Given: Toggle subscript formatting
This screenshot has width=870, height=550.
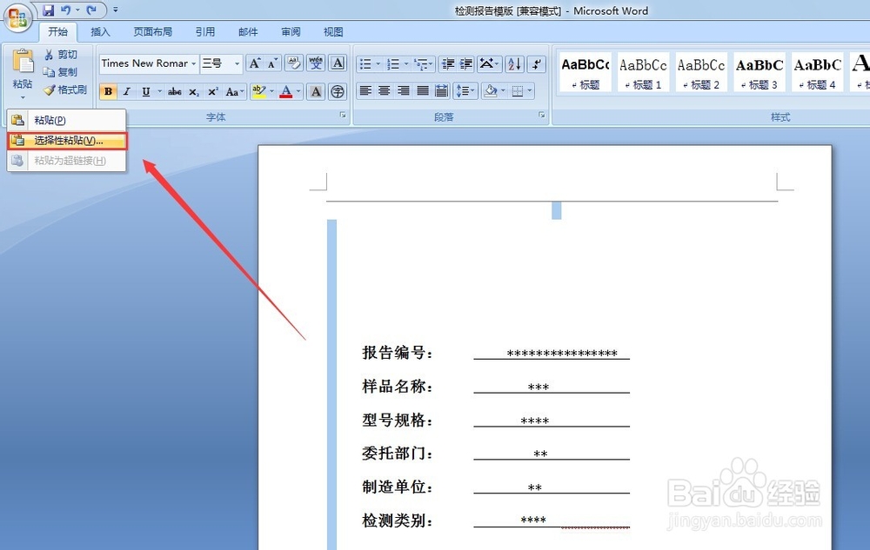Looking at the screenshot, I should tap(194, 92).
